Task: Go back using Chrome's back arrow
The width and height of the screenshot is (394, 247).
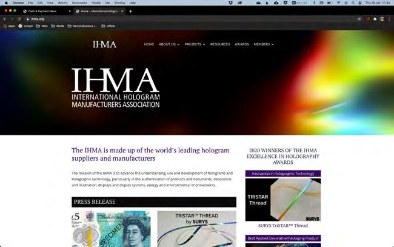Action: (x=5, y=19)
